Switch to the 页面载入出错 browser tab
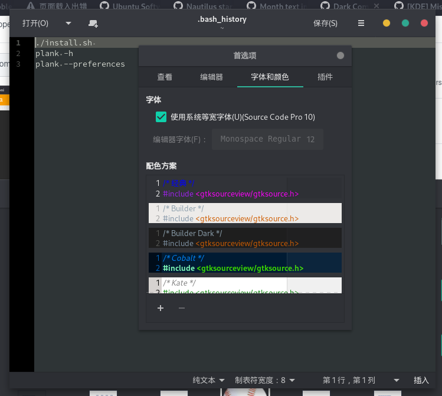Screen dimensions: 442x396 point(57,6)
